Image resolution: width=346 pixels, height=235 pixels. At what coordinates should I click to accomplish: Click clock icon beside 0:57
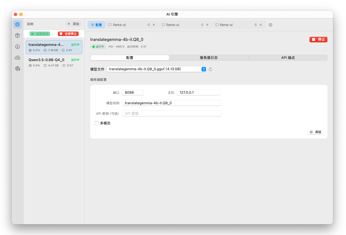(x=64, y=66)
